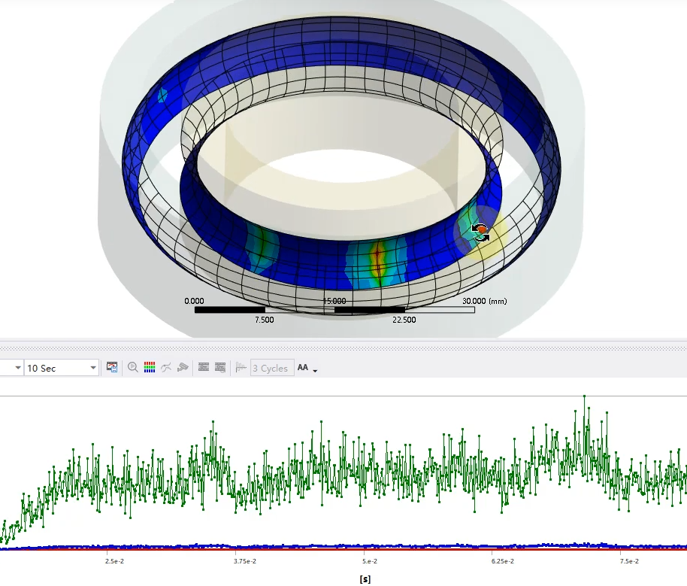Click the colored grid legend icon

150,367
